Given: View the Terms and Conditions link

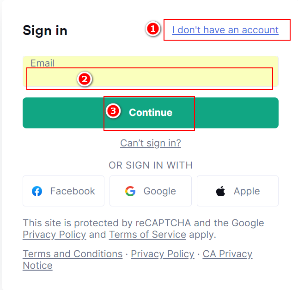Looking at the screenshot, I should click(x=73, y=254).
